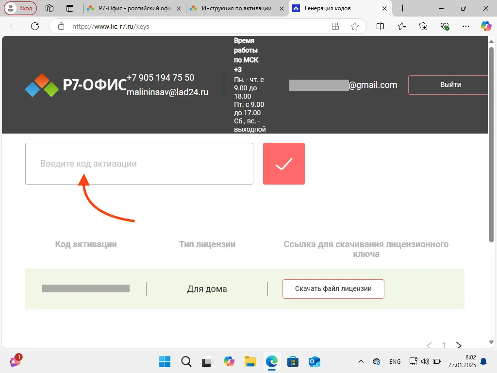
Task: Open notifications bell icon
Action: 484,361
